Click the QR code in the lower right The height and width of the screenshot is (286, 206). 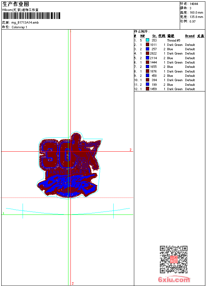[x=173, y=259]
